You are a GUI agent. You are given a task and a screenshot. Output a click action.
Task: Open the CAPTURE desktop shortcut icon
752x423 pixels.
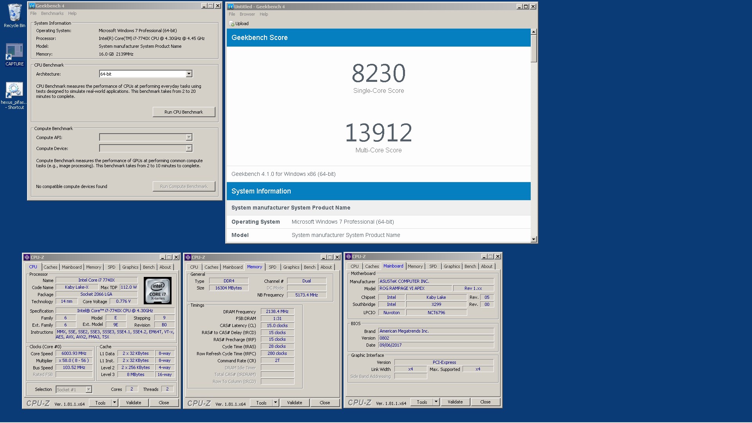coord(14,52)
